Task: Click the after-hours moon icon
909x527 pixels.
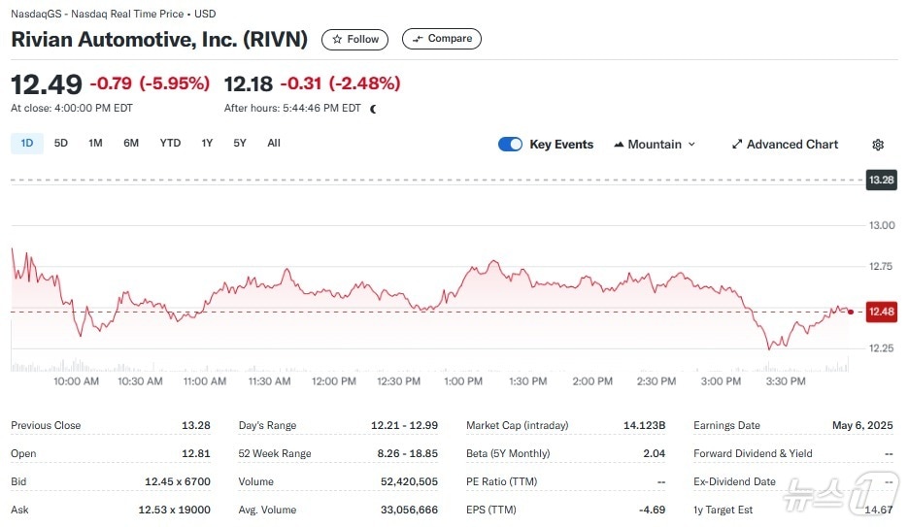Action: [373, 109]
